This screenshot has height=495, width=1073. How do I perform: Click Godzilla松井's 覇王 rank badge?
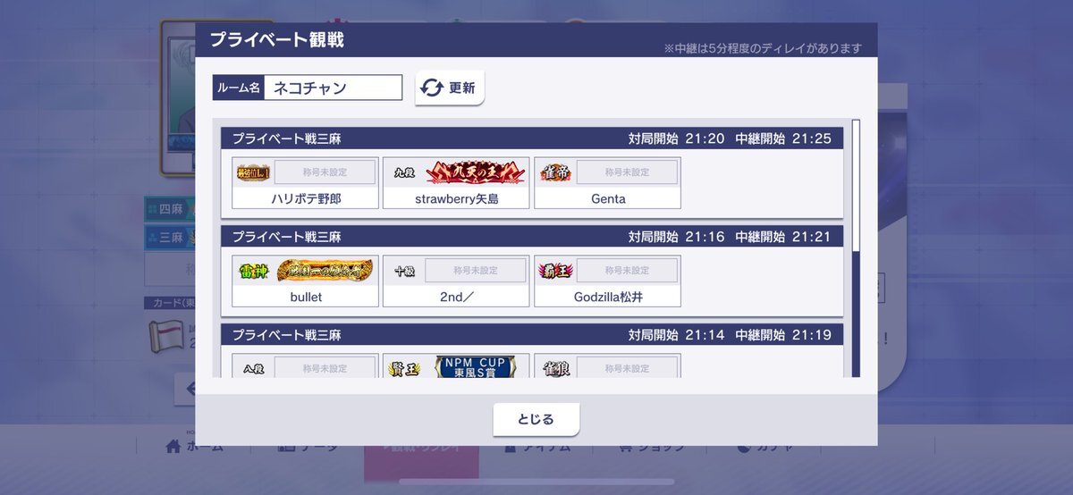click(555, 271)
